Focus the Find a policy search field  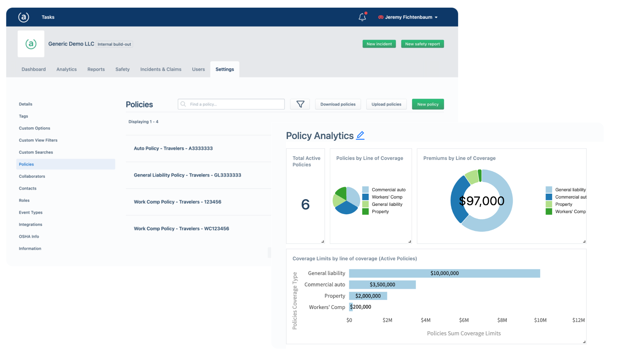231,104
